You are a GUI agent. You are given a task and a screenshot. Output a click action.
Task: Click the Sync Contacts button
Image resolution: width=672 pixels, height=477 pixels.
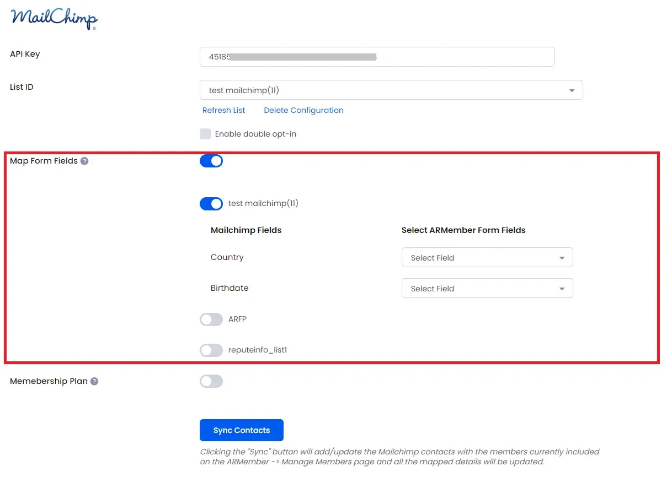242,430
